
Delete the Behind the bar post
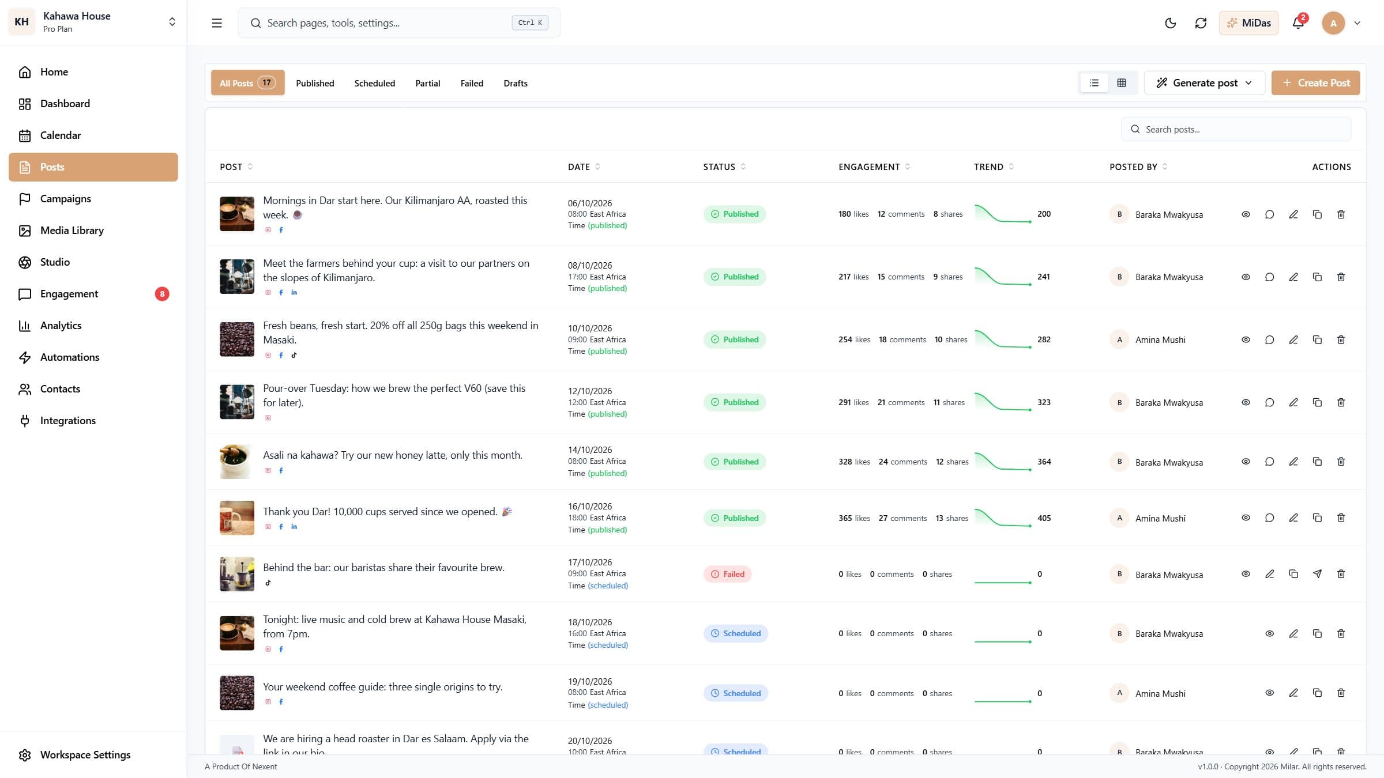pos(1341,574)
